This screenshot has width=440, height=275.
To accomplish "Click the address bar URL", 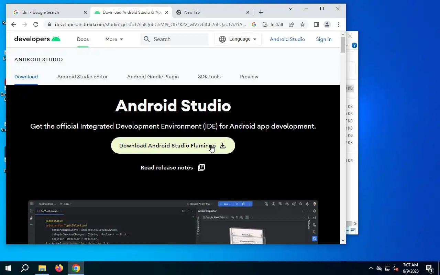I will (x=150, y=24).
